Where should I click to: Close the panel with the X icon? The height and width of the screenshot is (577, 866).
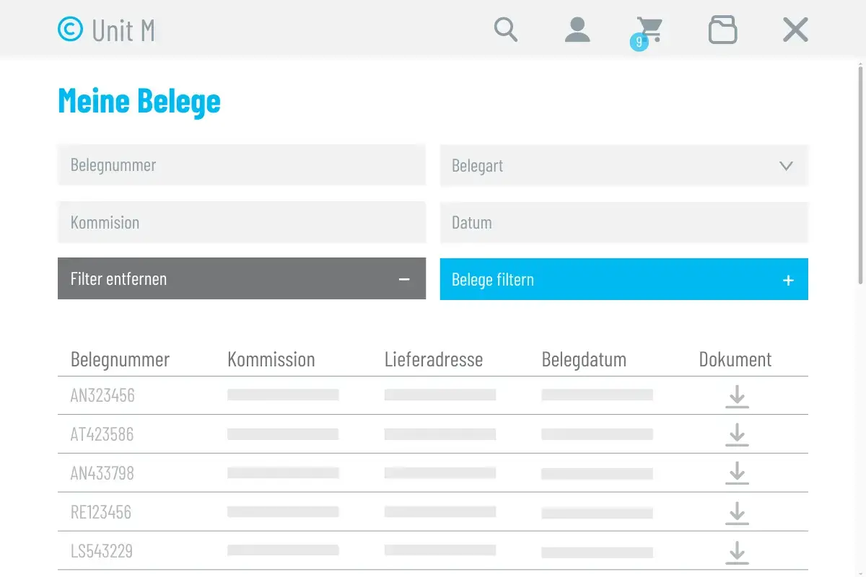click(795, 30)
